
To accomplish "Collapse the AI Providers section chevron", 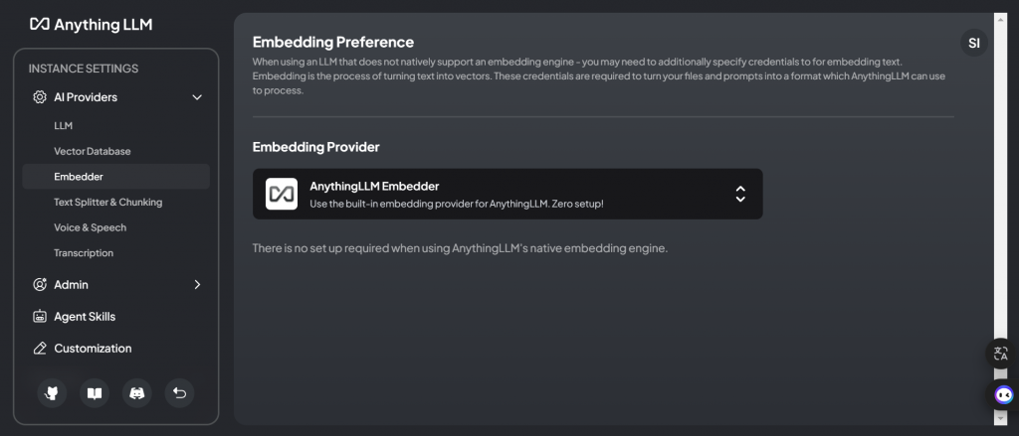I will pos(197,97).
